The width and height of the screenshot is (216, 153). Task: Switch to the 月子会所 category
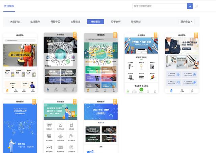116,22
